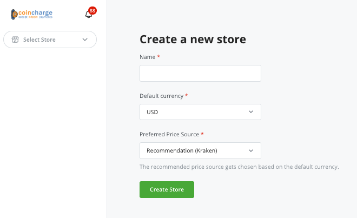
Task: Select the 'Select Store' placeholder text
Action: 39,39
